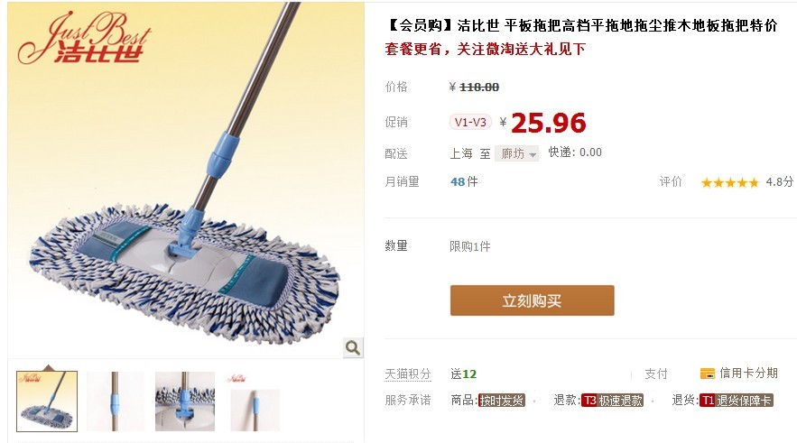
Task: Open the 48件 monthly sales link
Action: pos(464,181)
